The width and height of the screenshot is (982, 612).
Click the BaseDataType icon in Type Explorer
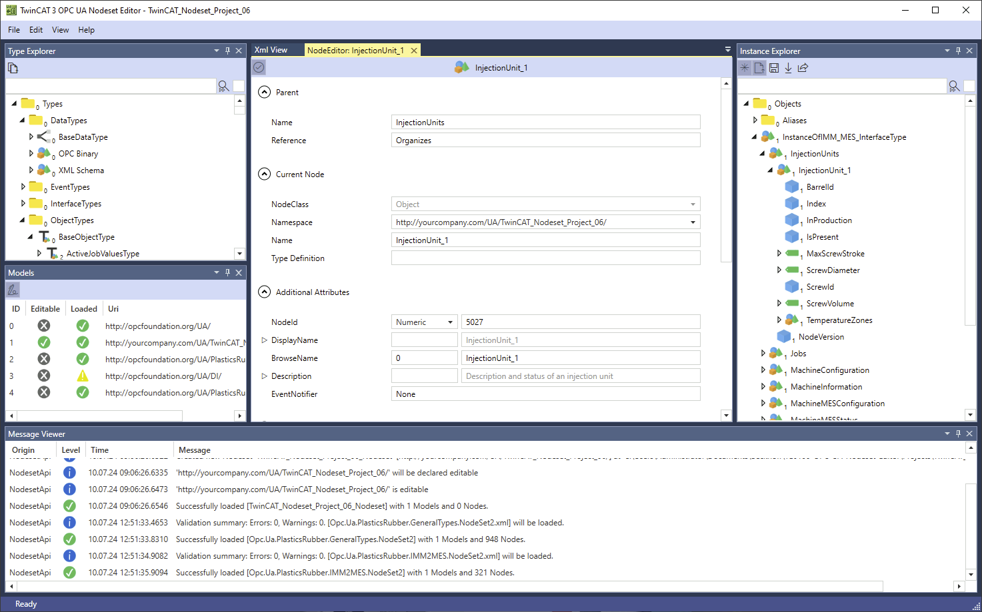click(44, 137)
